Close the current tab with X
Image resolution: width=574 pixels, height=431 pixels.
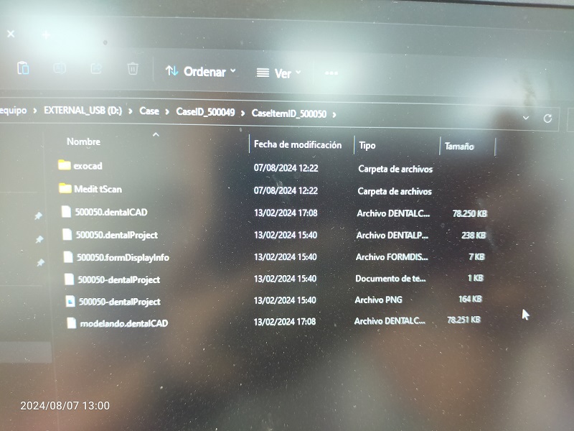pyautogui.click(x=11, y=34)
